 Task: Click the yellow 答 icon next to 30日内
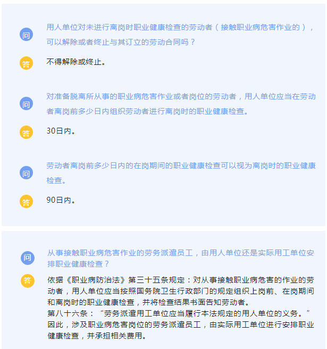26,132
